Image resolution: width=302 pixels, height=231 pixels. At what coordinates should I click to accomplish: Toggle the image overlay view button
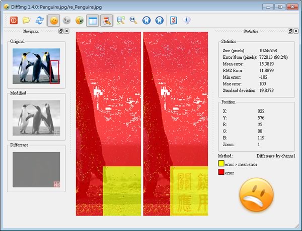point(106,21)
